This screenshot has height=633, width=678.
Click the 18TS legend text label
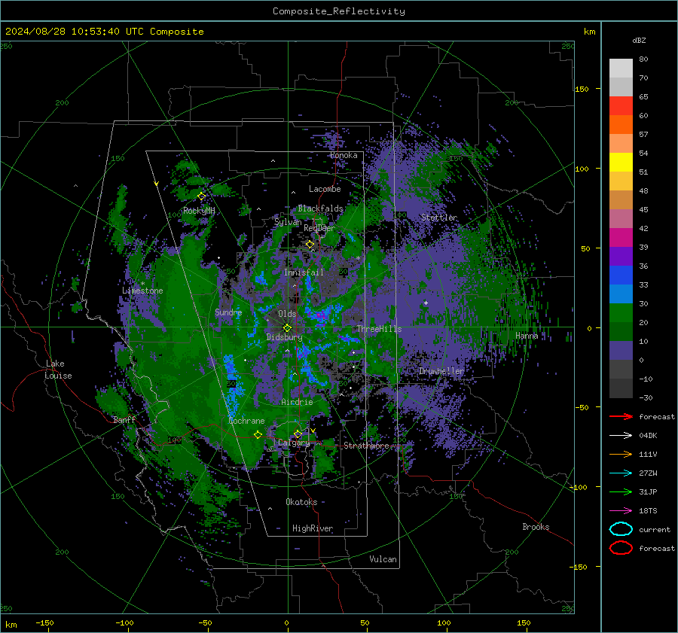pos(648,511)
